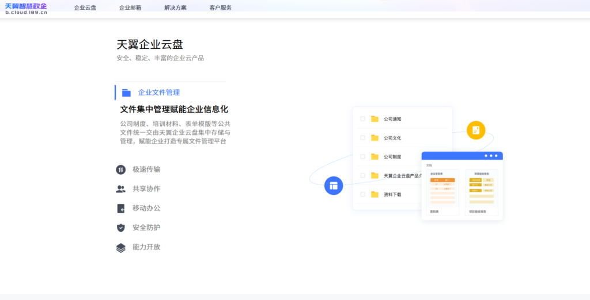Open the 解决方案 menu
The height and width of the screenshot is (300, 590).
[175, 7]
